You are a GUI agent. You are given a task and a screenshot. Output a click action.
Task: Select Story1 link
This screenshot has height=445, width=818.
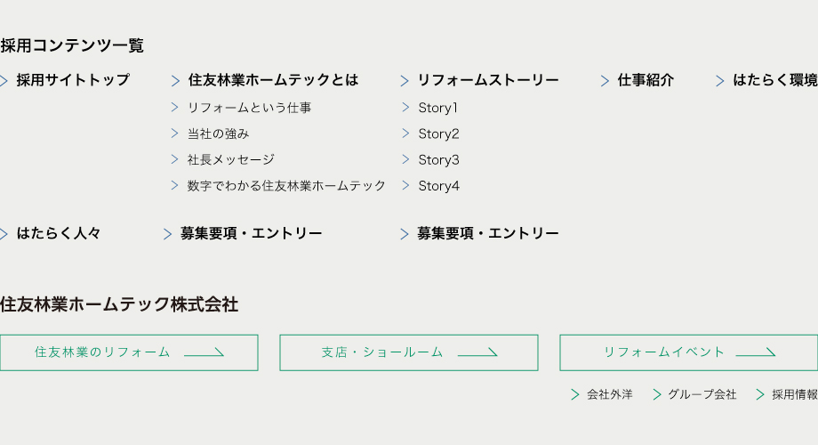pyautogui.click(x=437, y=108)
